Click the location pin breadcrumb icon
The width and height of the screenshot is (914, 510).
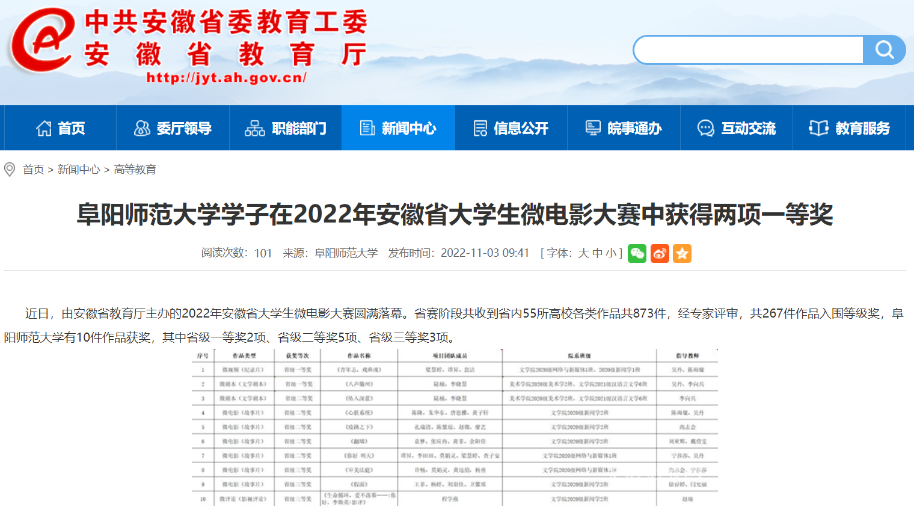(10, 170)
